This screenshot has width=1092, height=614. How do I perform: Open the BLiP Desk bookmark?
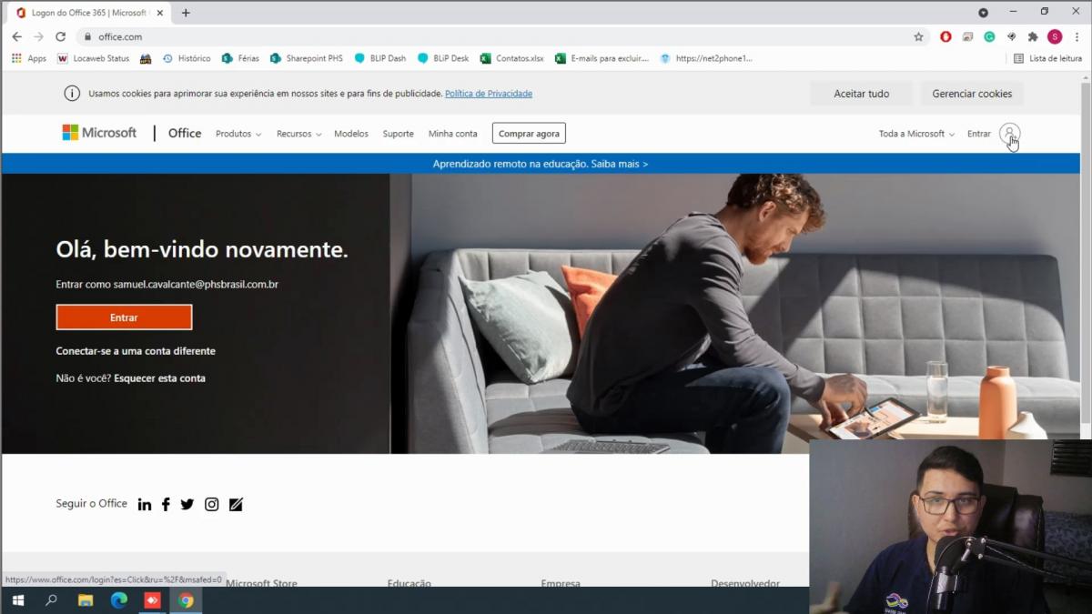(x=443, y=58)
